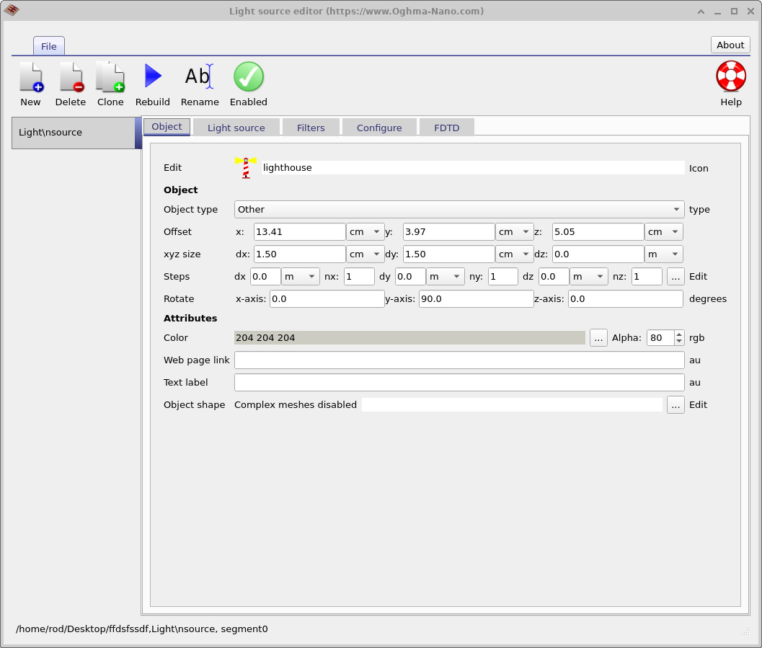Click the About button
The height and width of the screenshot is (648, 762).
click(730, 45)
